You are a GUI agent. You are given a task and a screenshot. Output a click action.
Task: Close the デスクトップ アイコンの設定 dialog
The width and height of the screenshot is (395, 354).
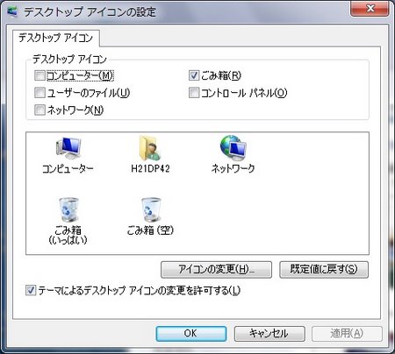[370, 8]
